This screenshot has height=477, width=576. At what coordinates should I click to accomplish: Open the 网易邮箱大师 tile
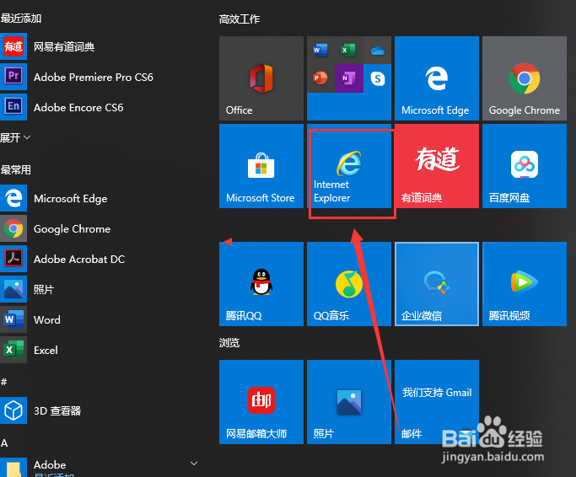pos(261,402)
